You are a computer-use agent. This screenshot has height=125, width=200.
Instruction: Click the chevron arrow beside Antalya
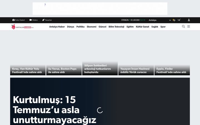pyautogui.click(x=170, y=20)
